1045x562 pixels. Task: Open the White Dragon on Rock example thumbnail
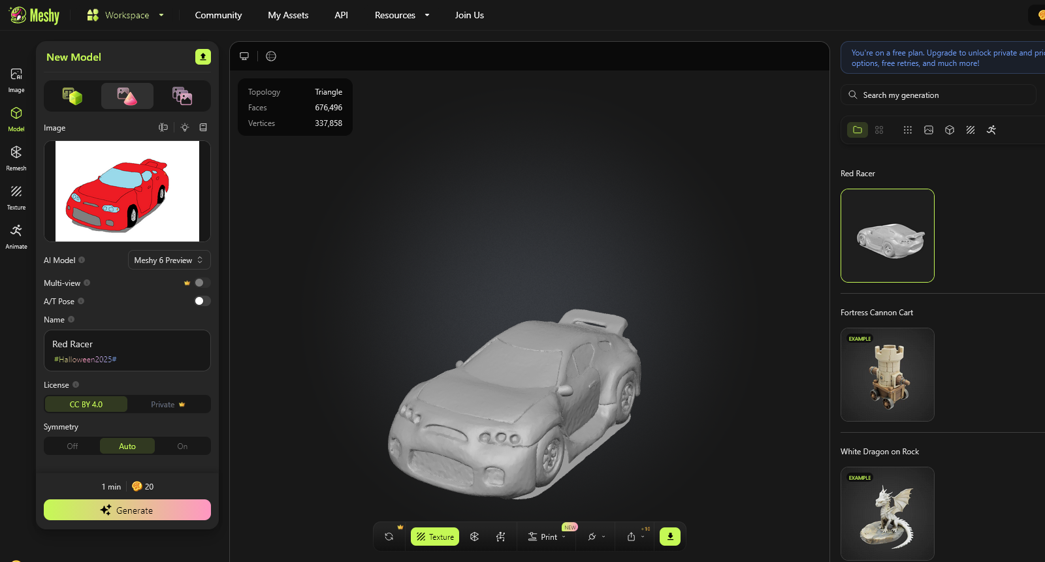(888, 514)
